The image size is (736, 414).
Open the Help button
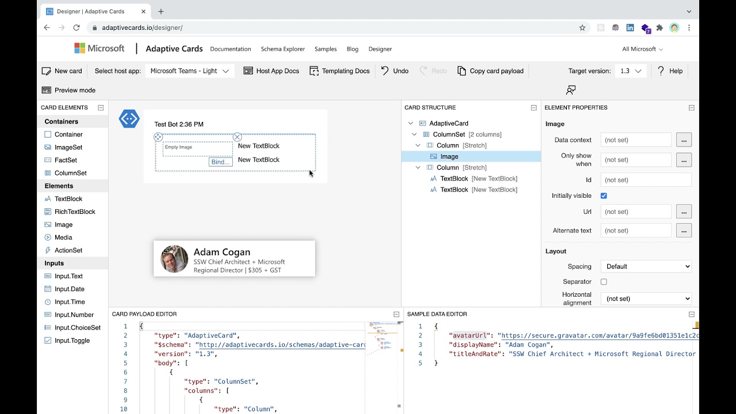point(670,71)
